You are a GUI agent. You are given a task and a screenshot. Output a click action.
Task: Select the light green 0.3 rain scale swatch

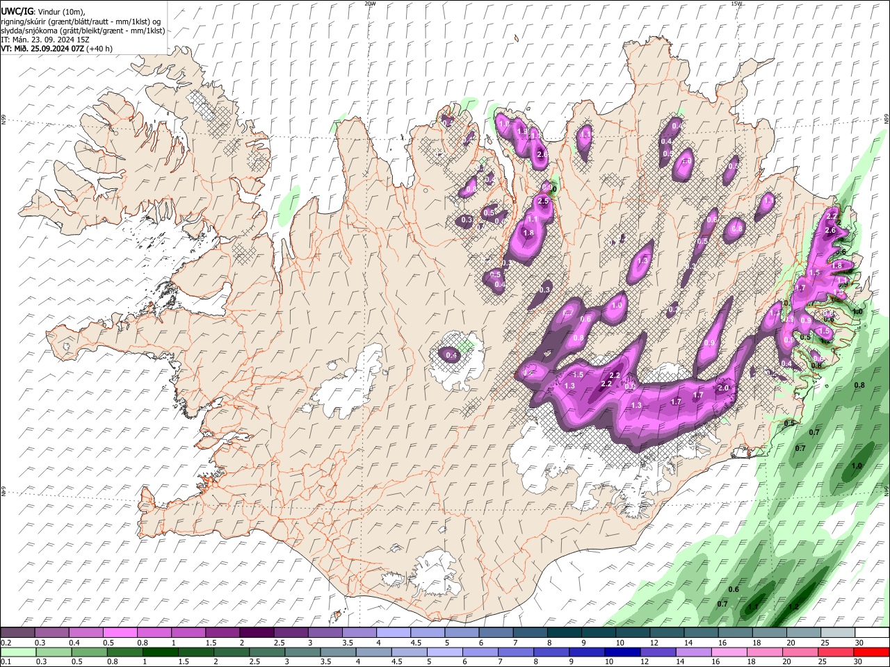(54, 652)
